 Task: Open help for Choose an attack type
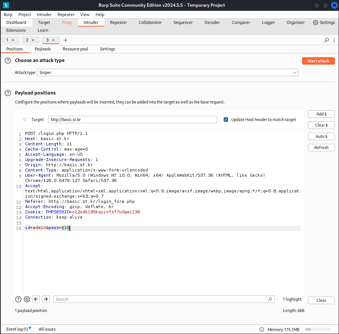click(x=8, y=61)
